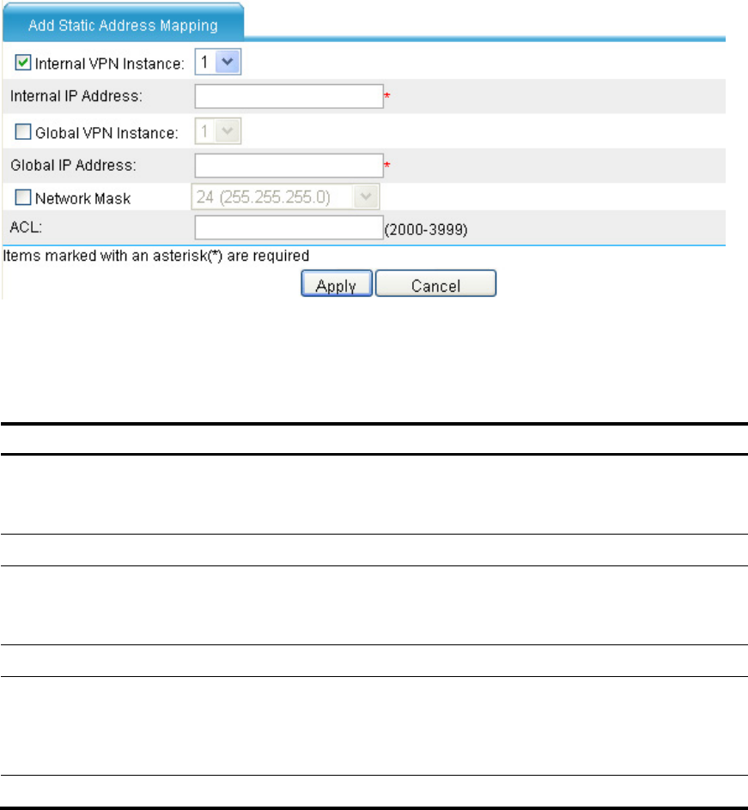Screen dimensions: 748x810
Task: Open the Global VPN Instance dropdown
Action: [217, 131]
